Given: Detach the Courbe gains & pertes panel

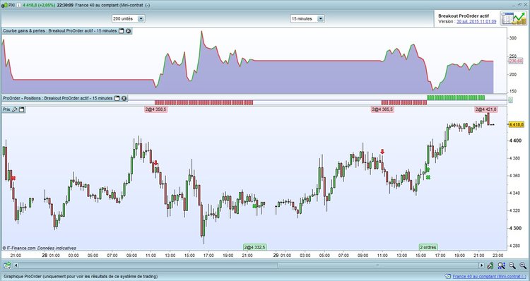Looking at the screenshot, I should click(x=121, y=31).
